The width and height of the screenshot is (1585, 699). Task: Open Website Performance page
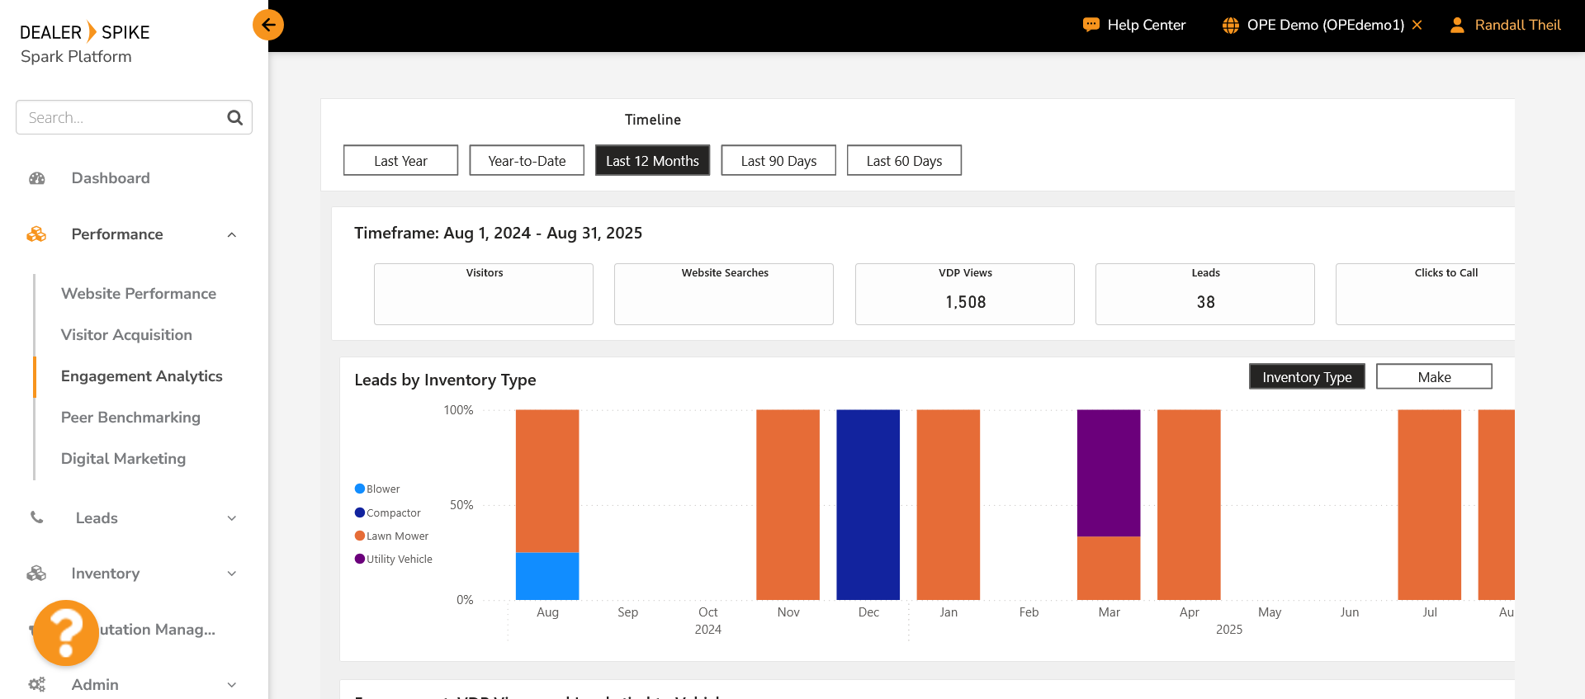[139, 294]
